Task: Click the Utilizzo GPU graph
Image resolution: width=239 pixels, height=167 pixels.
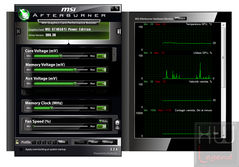Action: coord(178,67)
